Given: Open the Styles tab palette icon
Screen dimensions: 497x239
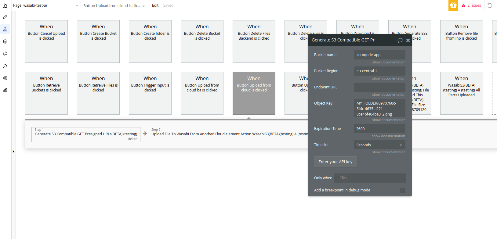Looking at the screenshot, I should (5, 54).
